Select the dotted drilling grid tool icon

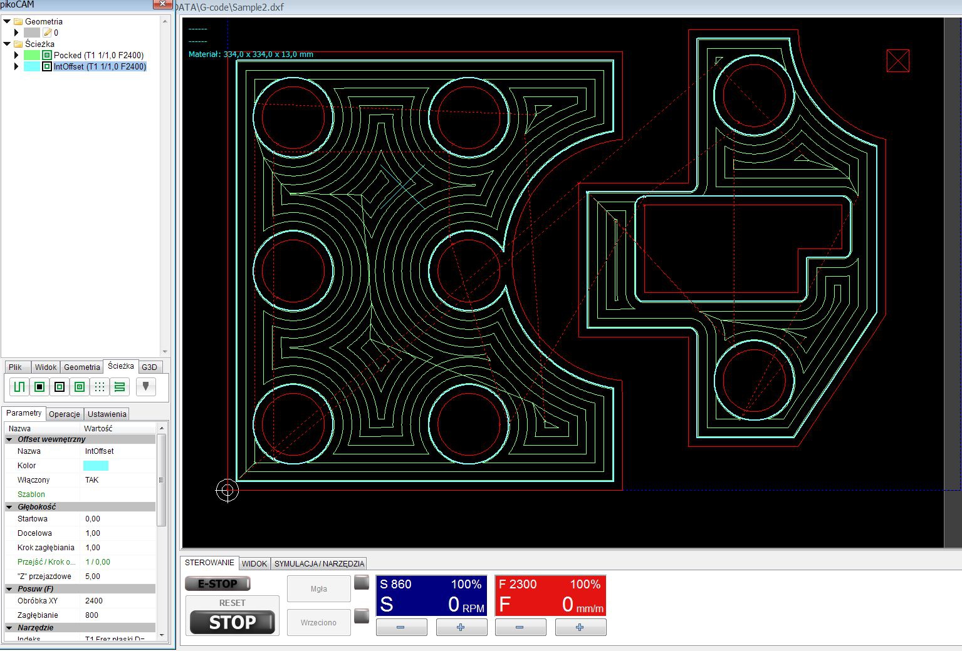click(x=100, y=387)
